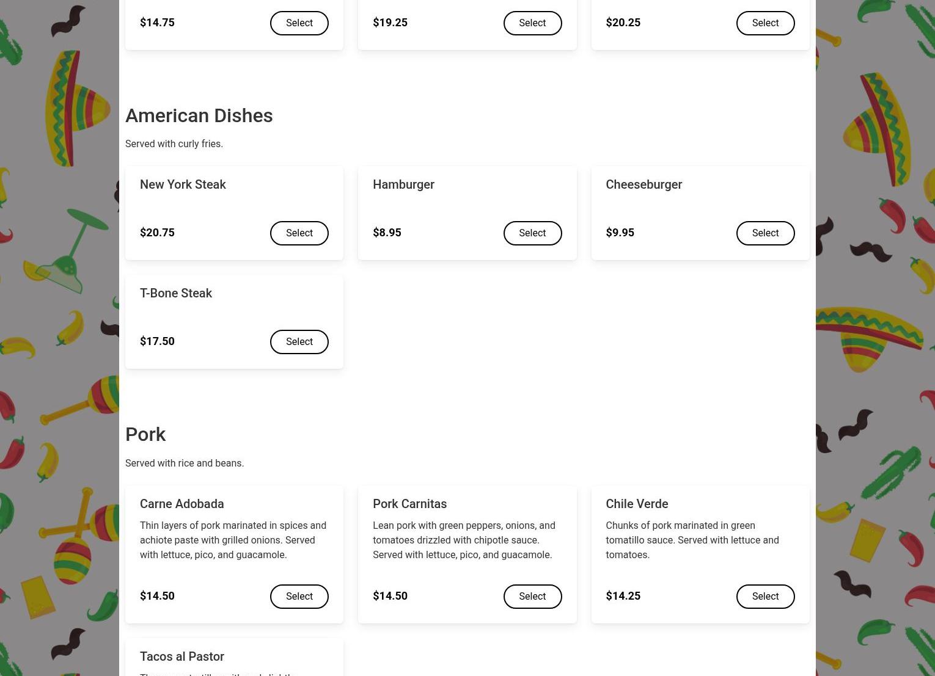Screen dimensions: 935x676
Task: Click the Tacos al Pastor card title
Action: click(x=182, y=656)
